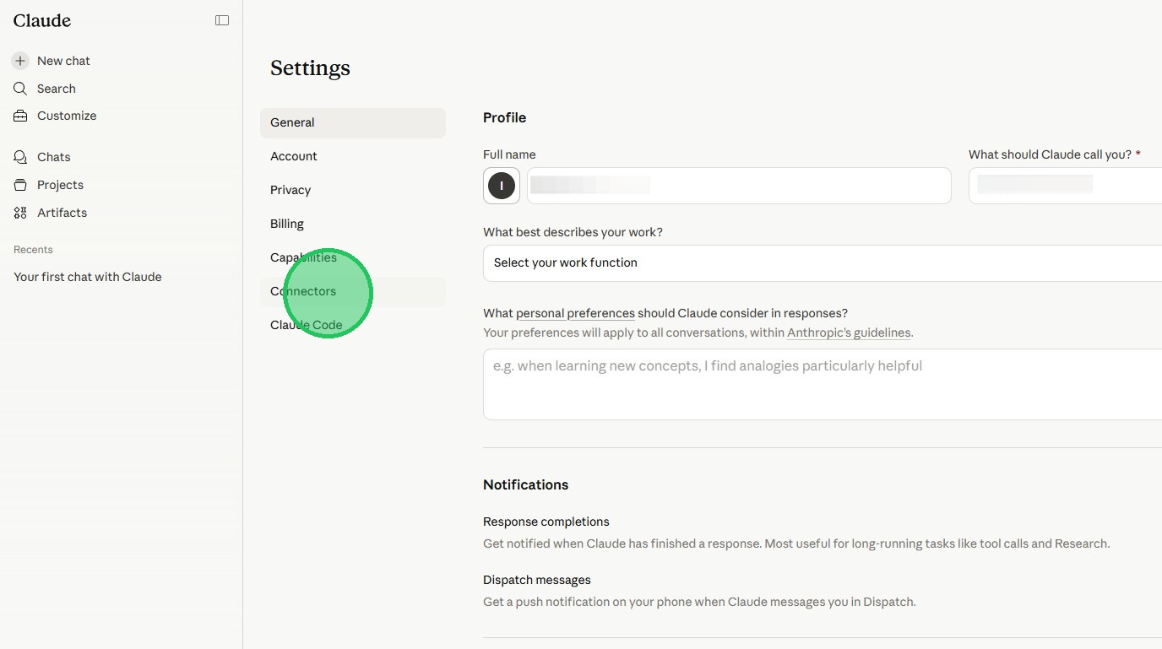The height and width of the screenshot is (649, 1162).
Task: Follow the Anthropic's guidelines link
Action: click(849, 333)
